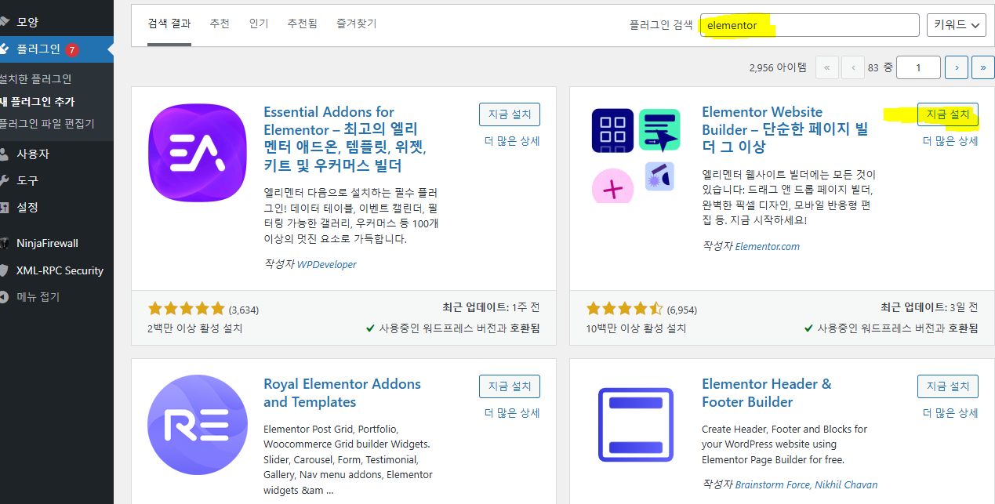Click the current page number field
The height and width of the screenshot is (504, 995).
[918, 67]
